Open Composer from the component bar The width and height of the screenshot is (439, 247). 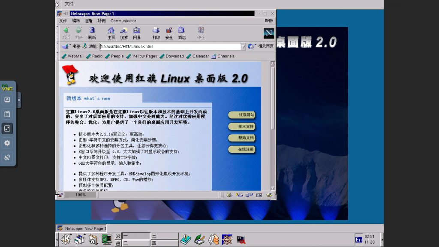(269, 195)
